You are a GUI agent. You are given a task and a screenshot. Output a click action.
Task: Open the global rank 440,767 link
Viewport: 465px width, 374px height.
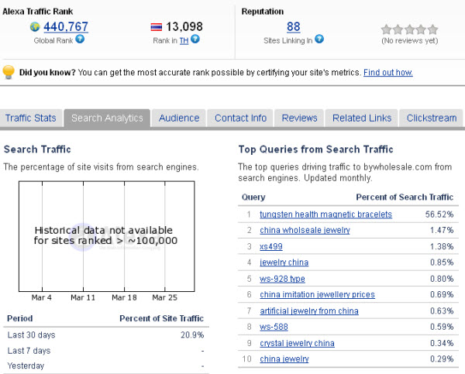point(66,26)
